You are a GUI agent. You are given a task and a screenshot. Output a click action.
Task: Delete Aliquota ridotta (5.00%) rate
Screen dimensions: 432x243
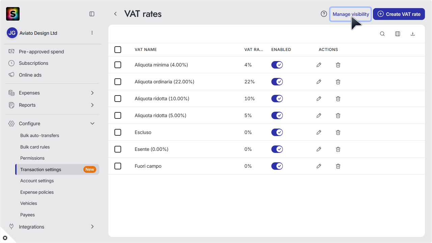(338, 115)
